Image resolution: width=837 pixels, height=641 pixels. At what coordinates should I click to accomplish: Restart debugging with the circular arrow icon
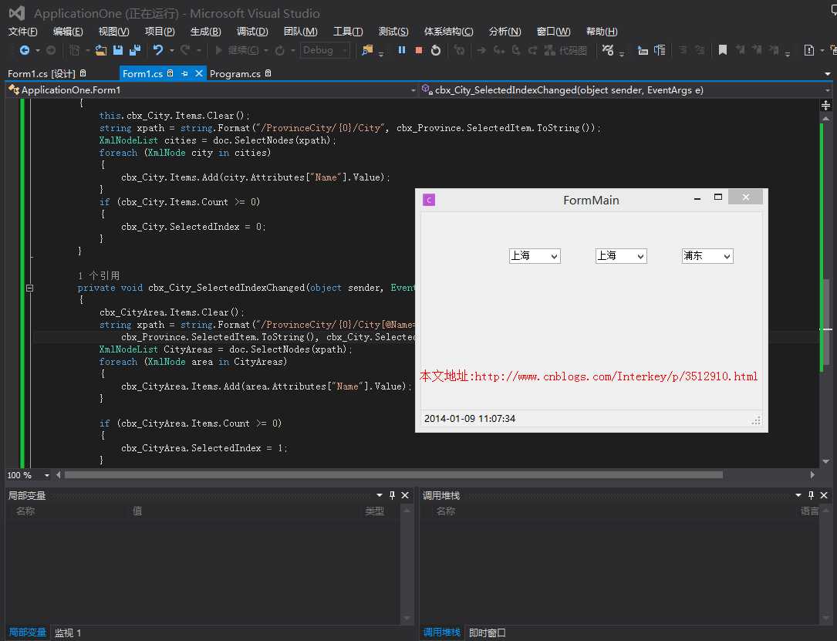coord(436,50)
